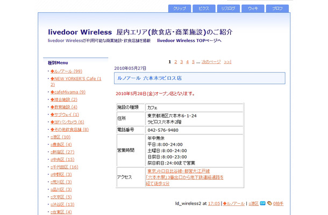Viewport: 328px width, 215px height.
Task: Click the 2010年05月27日 date heading
Action: (130, 68)
